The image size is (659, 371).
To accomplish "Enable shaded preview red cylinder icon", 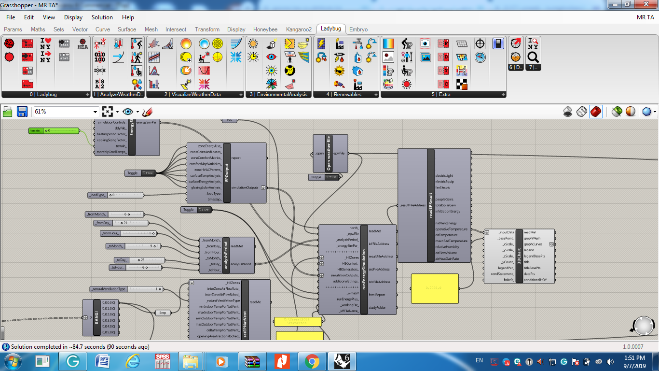I will (596, 112).
